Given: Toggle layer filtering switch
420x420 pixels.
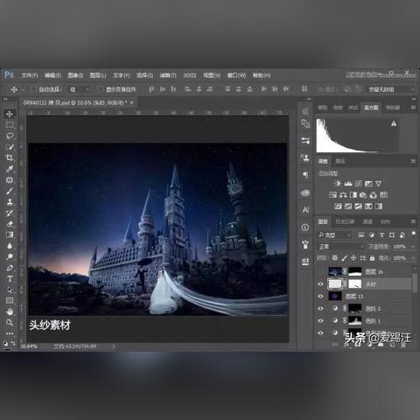Looking at the screenshot, I should (413, 234).
